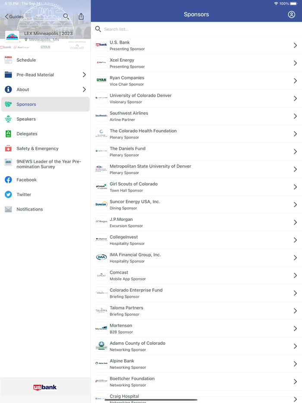Go back to Guides
Image resolution: width=302 pixels, height=403 pixels.
[x=14, y=17]
